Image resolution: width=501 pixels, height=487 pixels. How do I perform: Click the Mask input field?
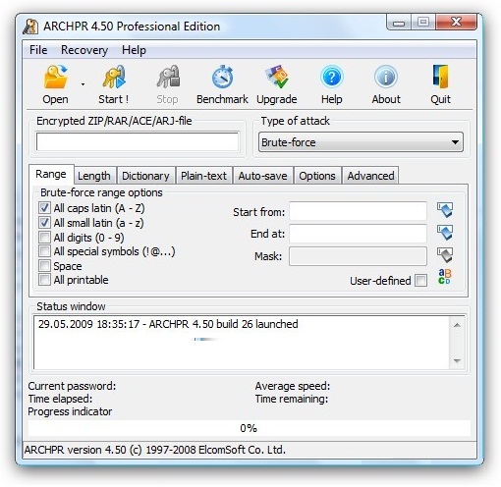click(x=358, y=256)
